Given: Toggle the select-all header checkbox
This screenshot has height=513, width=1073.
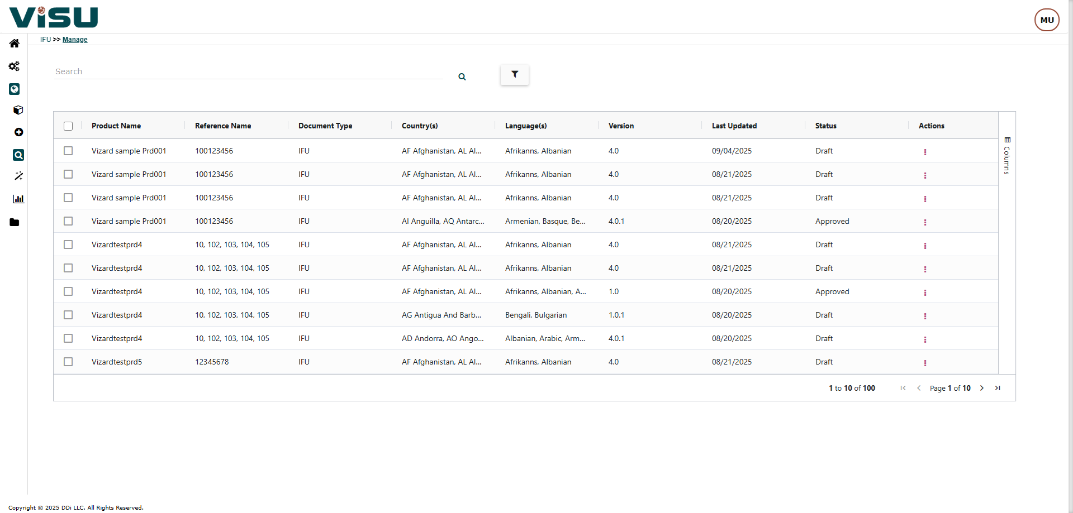Looking at the screenshot, I should (x=68, y=126).
